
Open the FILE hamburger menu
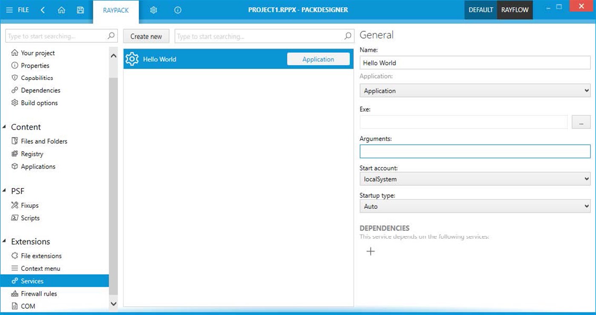(x=17, y=10)
